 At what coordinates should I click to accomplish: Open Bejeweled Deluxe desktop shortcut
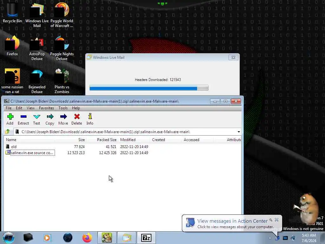tap(37, 82)
